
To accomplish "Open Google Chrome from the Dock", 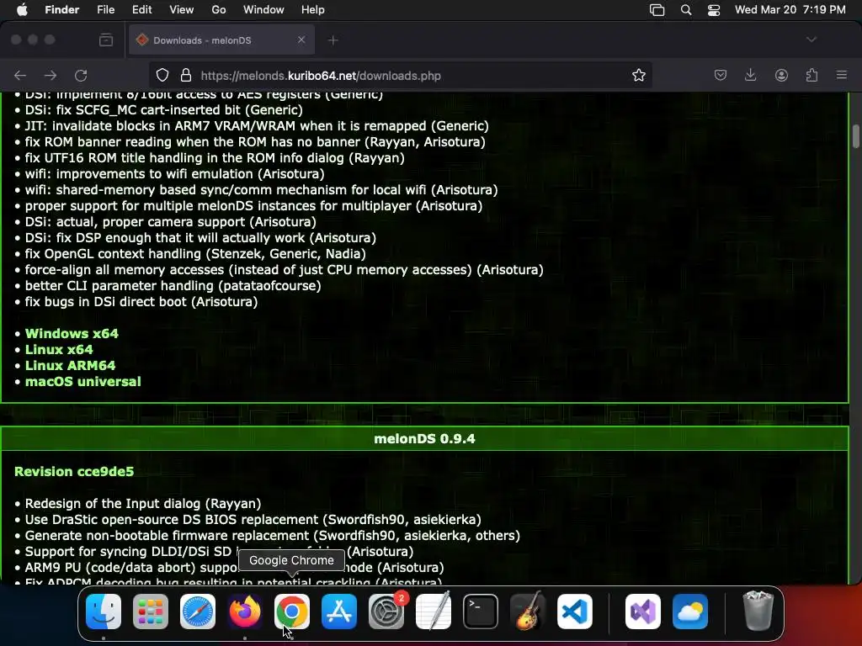I will pyautogui.click(x=292, y=612).
